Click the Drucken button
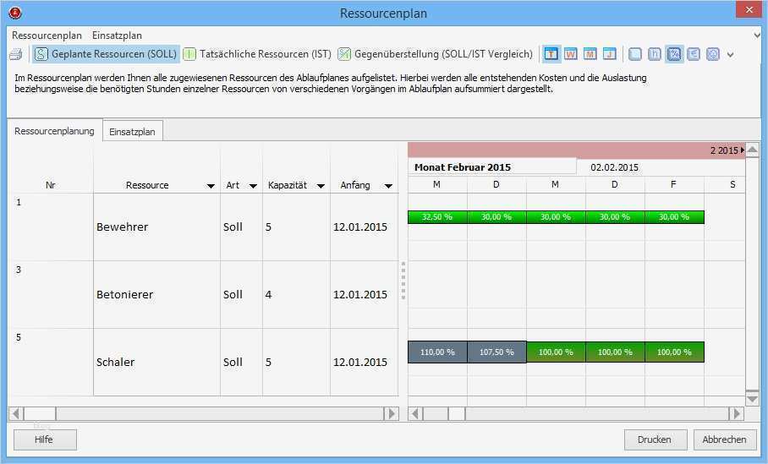 (x=656, y=439)
